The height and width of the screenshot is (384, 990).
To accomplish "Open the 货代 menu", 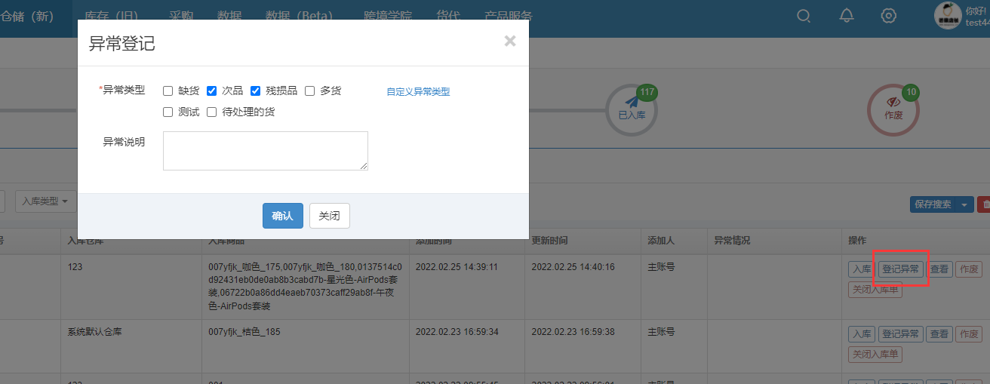I will coord(448,17).
